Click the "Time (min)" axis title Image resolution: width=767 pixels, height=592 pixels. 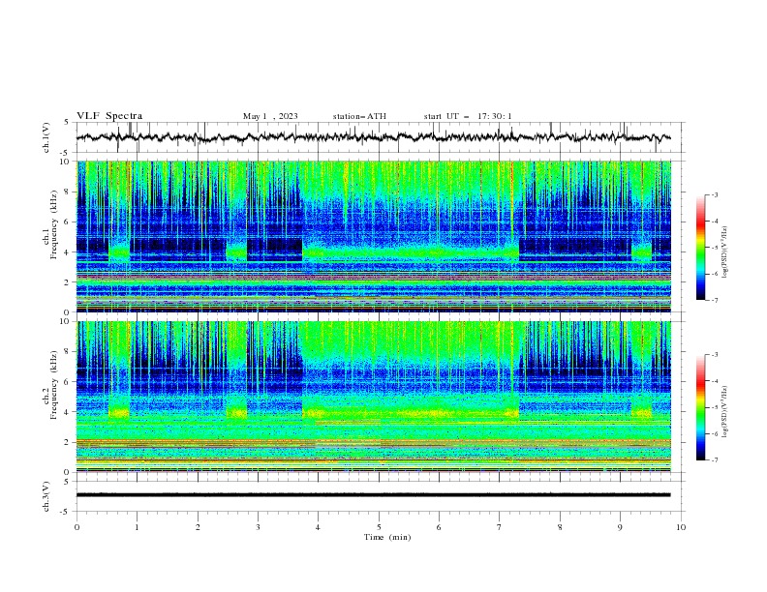click(387, 537)
